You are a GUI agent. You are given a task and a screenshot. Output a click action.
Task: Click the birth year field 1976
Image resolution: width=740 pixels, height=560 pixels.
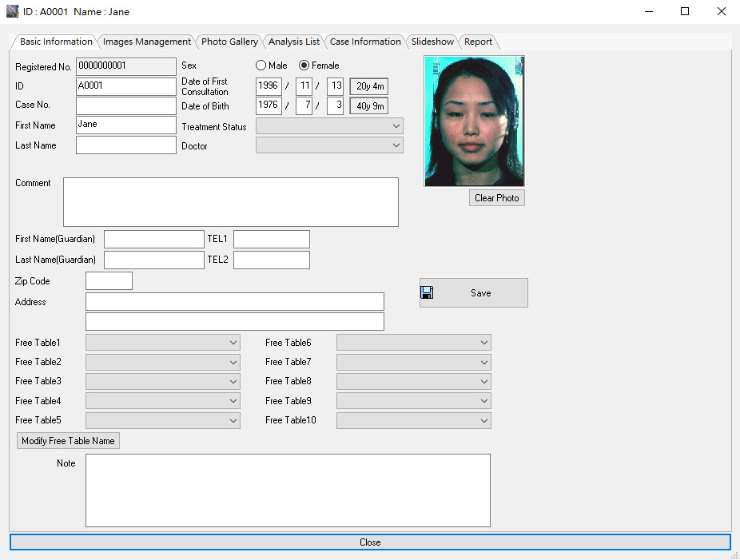click(269, 105)
